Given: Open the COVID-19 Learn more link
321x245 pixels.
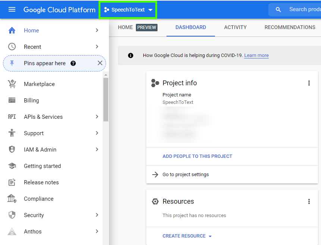Looking at the screenshot, I should tap(256, 55).
